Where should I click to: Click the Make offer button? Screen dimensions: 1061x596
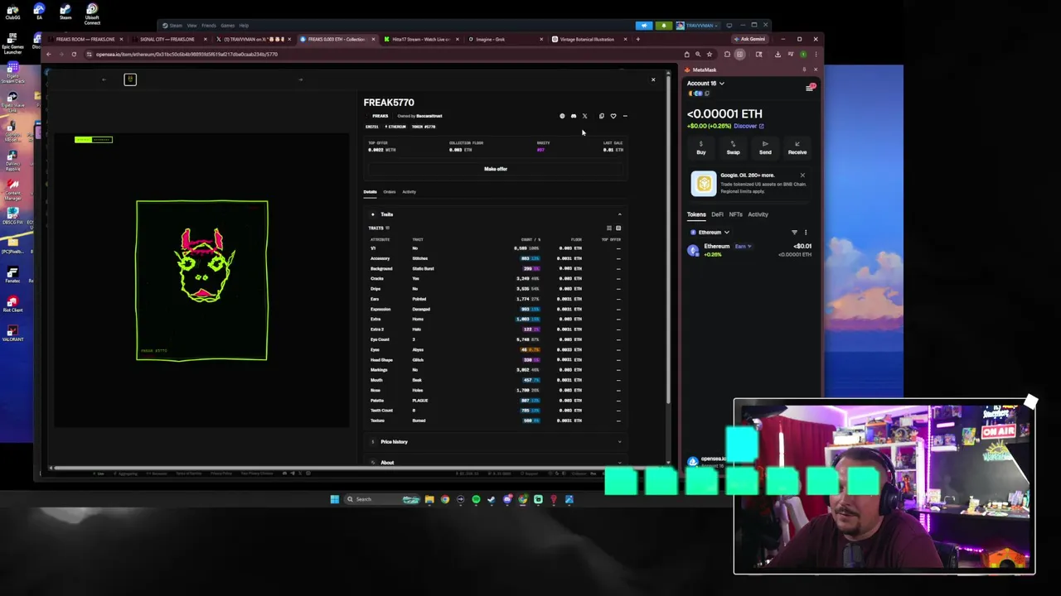(x=496, y=169)
